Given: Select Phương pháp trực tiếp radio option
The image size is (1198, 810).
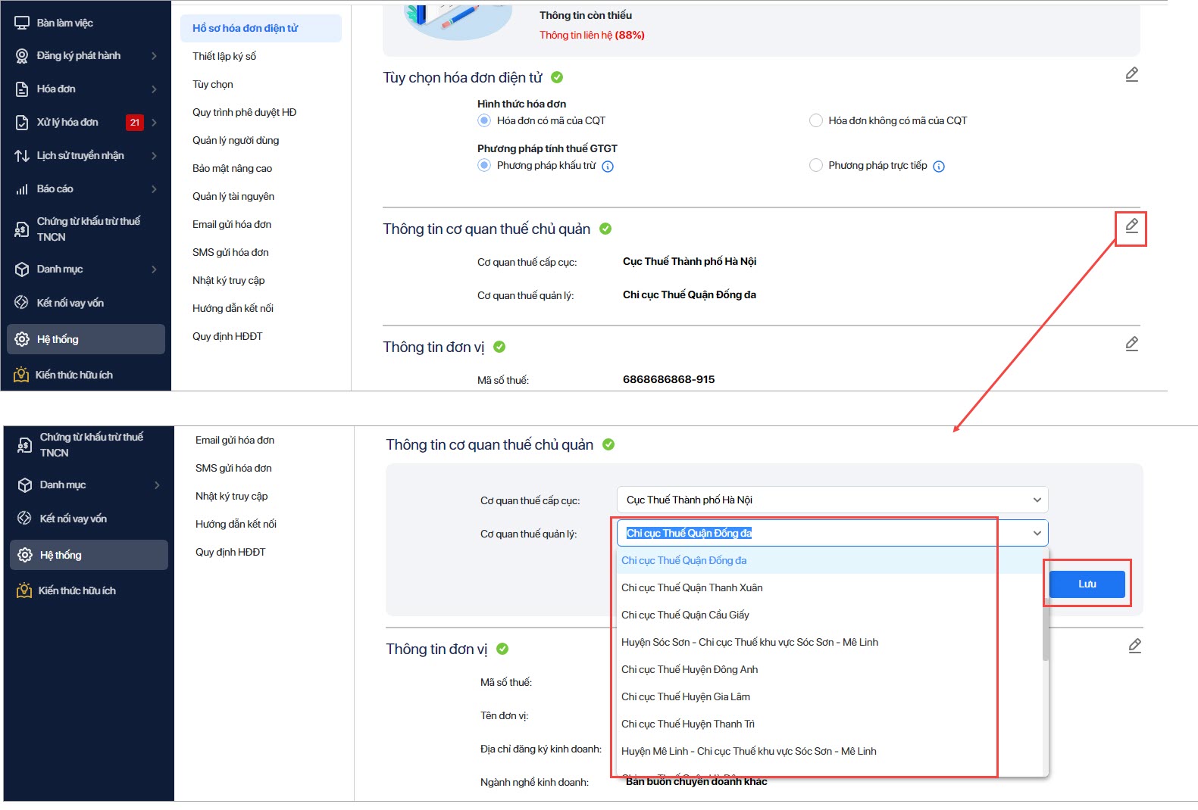Looking at the screenshot, I should (x=816, y=165).
